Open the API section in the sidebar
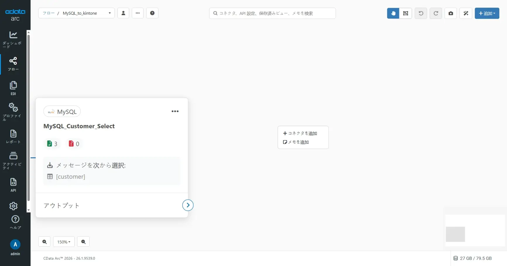507x266 pixels. (x=13, y=185)
